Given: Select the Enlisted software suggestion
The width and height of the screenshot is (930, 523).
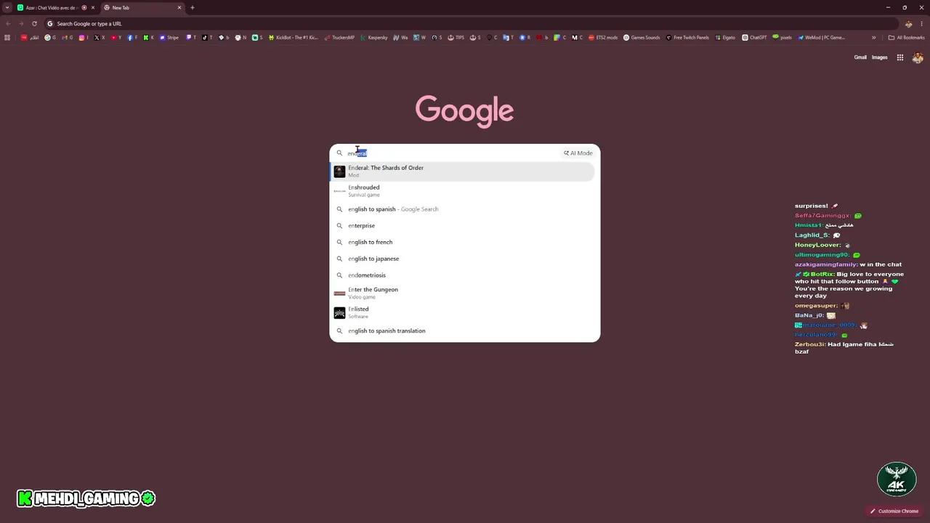Looking at the screenshot, I should point(464,312).
